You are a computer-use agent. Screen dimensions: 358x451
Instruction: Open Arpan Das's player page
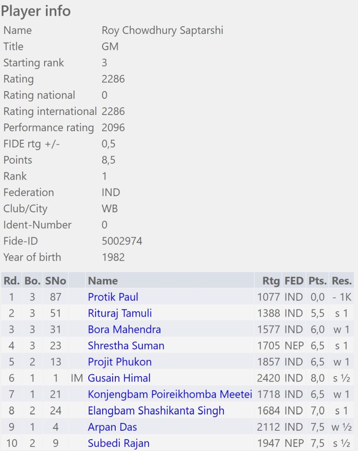[113, 427]
